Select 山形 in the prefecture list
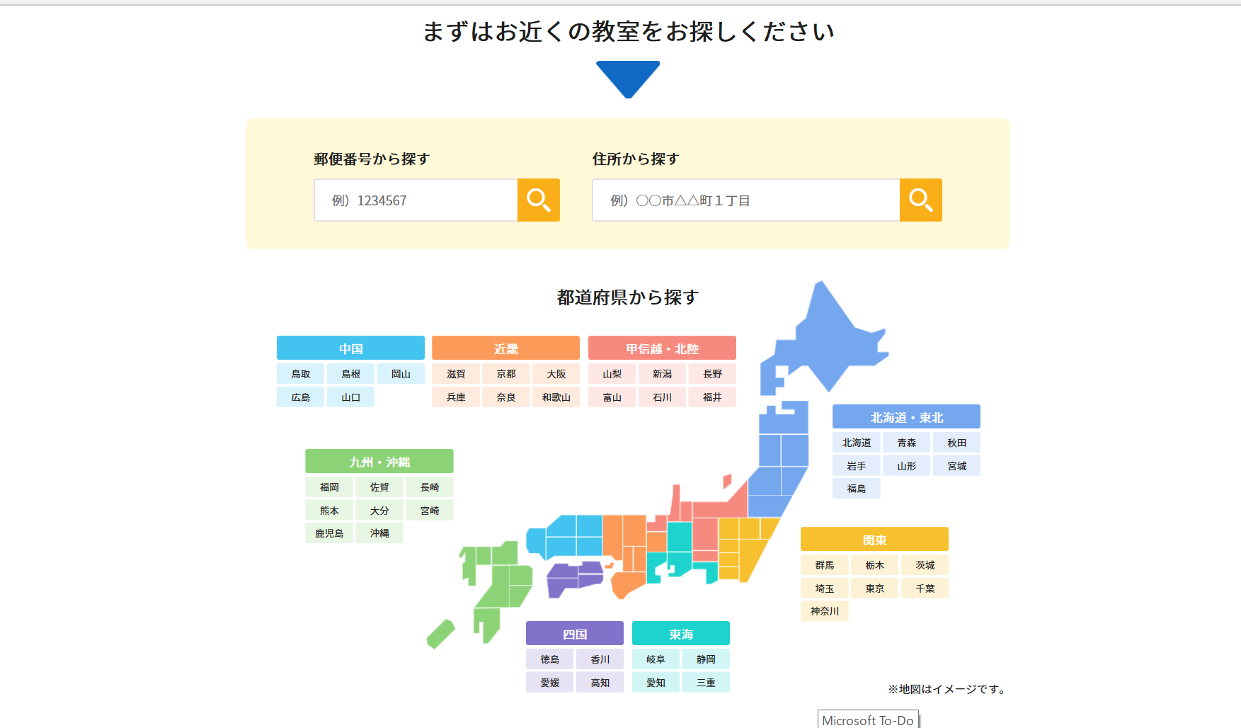The width and height of the screenshot is (1241, 728). 907,466
